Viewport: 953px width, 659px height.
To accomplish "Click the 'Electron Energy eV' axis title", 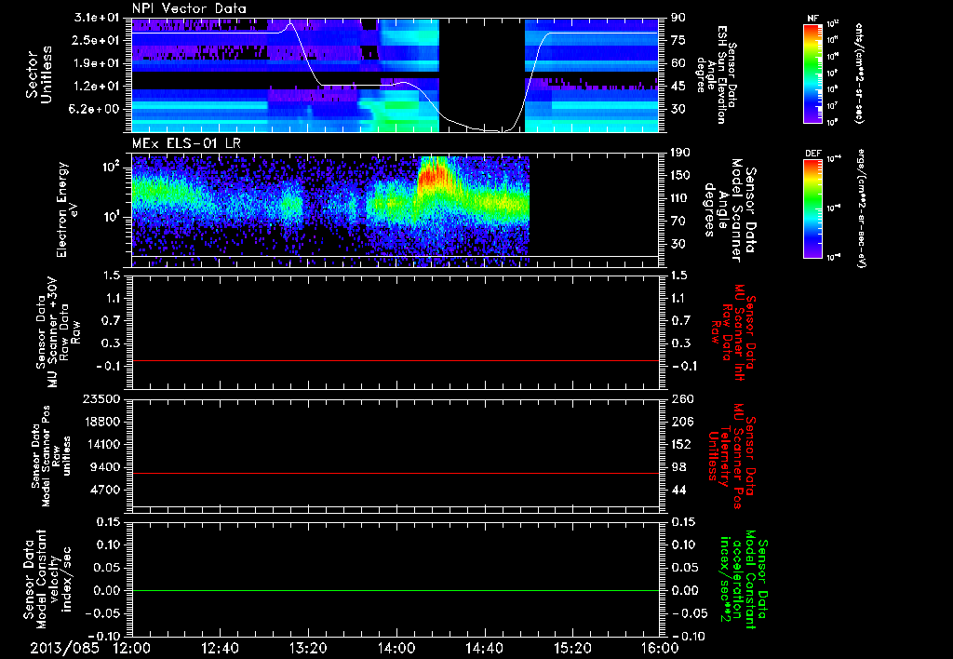I will (x=68, y=209).
